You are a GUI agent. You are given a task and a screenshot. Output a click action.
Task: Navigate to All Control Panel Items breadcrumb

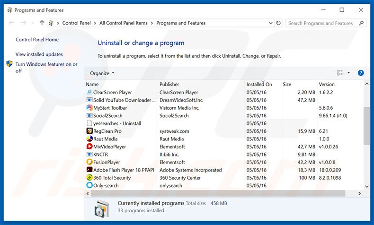123,23
